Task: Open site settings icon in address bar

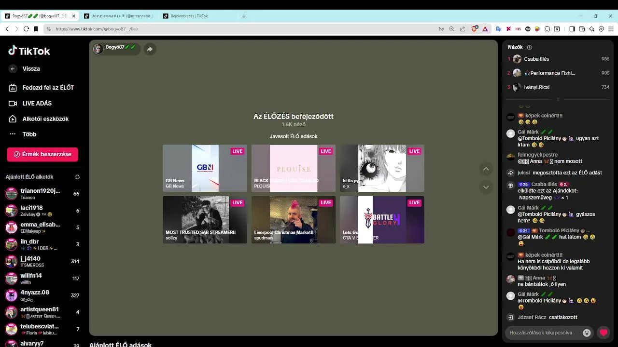Action: point(48,29)
